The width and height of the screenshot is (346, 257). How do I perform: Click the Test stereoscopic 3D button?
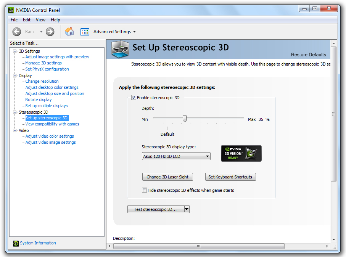pos(156,209)
